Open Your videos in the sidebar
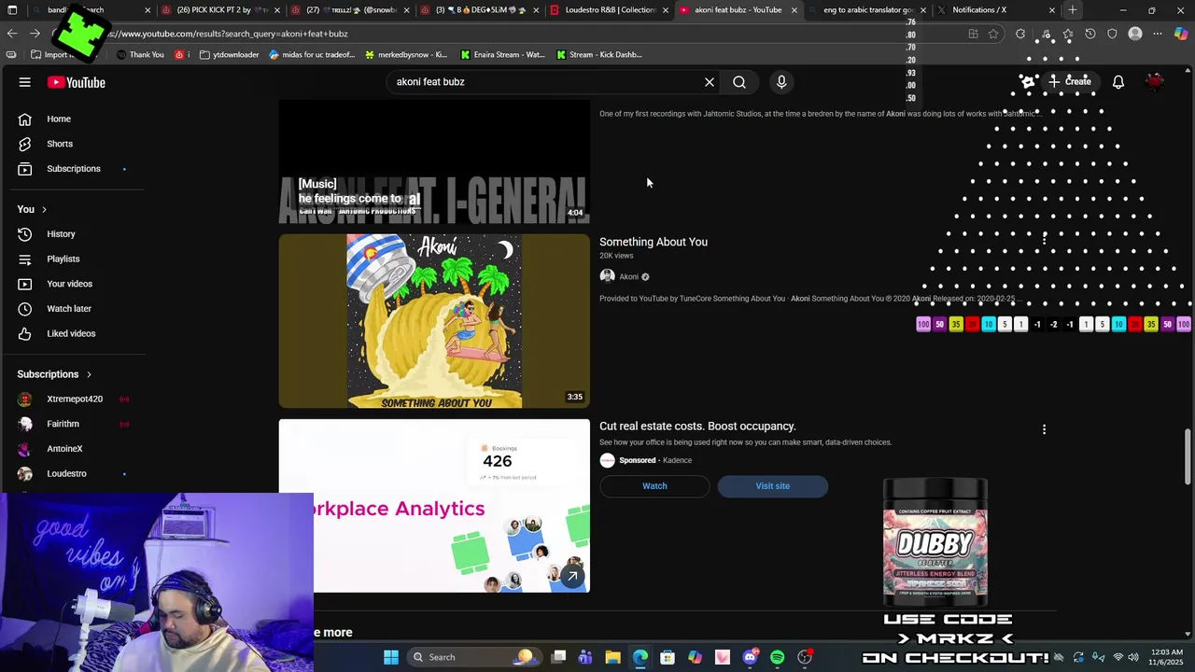Image resolution: width=1195 pixels, height=672 pixels. (69, 284)
